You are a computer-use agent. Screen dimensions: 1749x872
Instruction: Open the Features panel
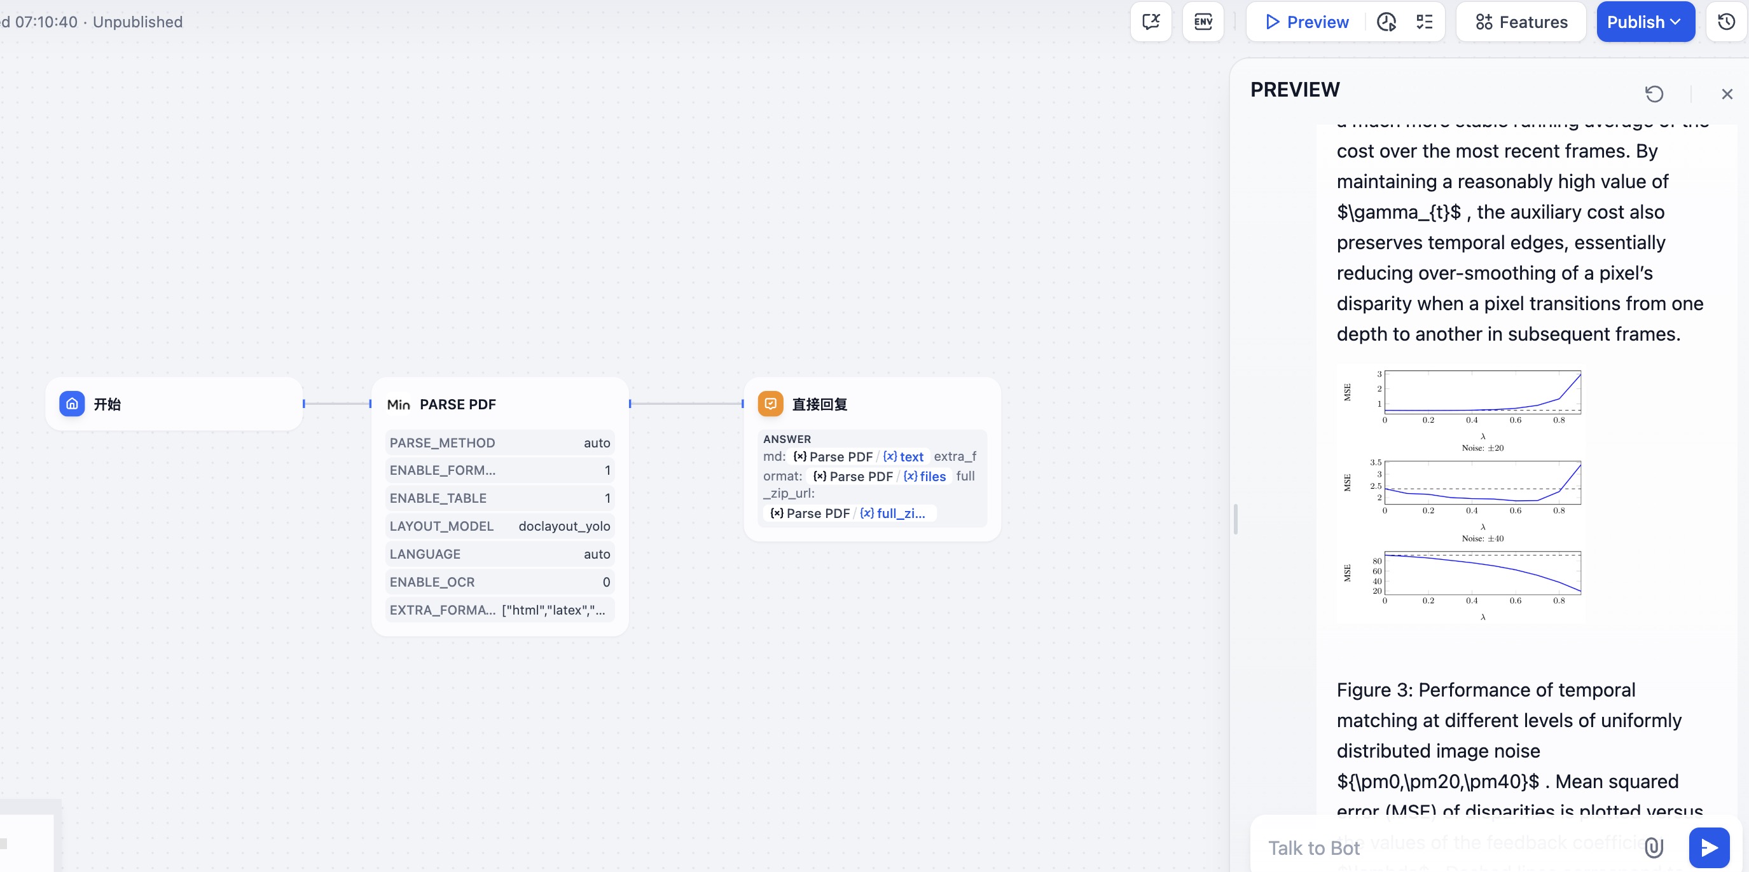(1521, 22)
